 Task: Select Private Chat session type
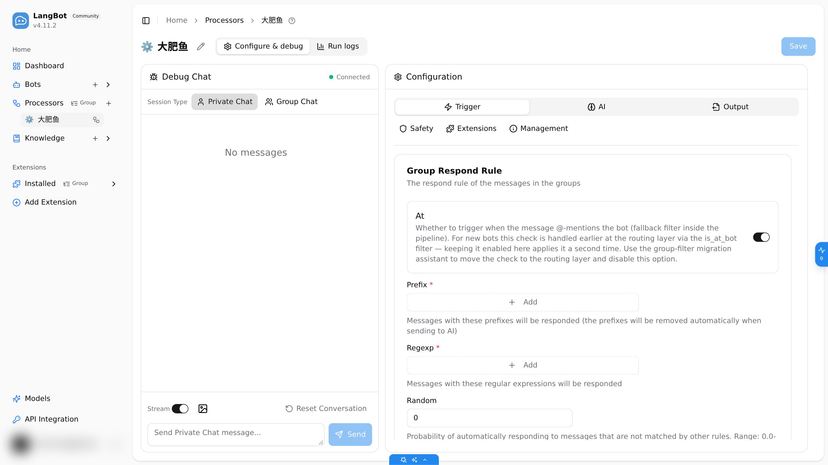coord(225,102)
